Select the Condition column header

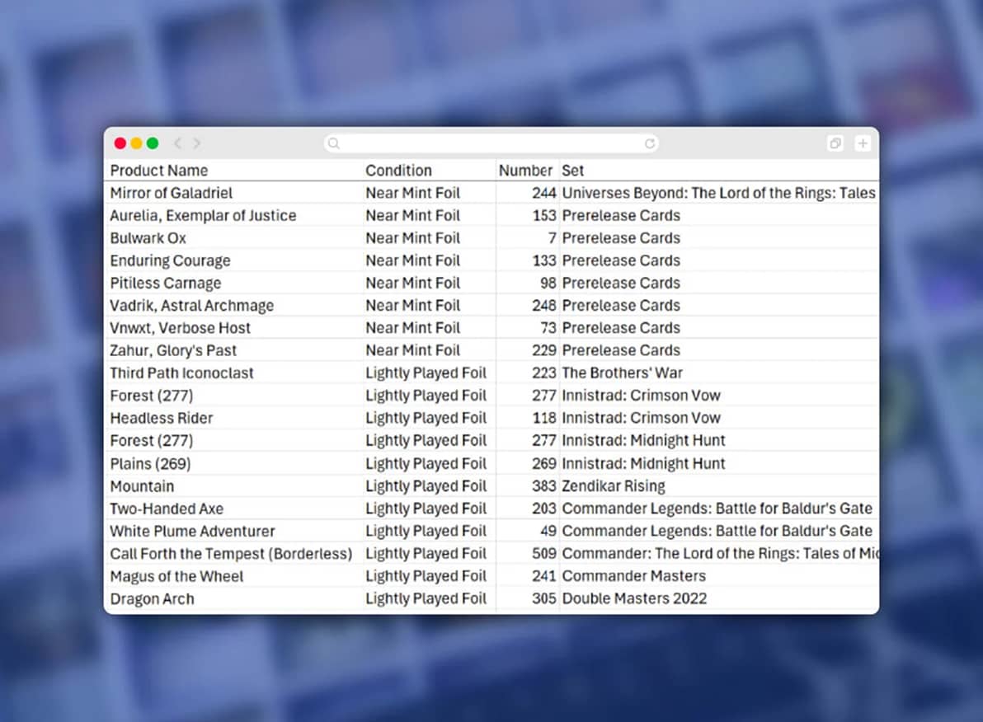pyautogui.click(x=398, y=171)
